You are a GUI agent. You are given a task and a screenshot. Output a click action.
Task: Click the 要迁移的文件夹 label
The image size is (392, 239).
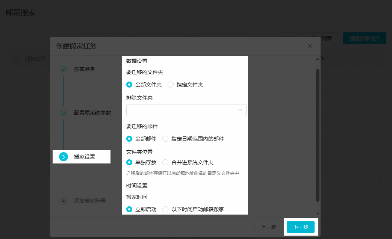click(144, 72)
